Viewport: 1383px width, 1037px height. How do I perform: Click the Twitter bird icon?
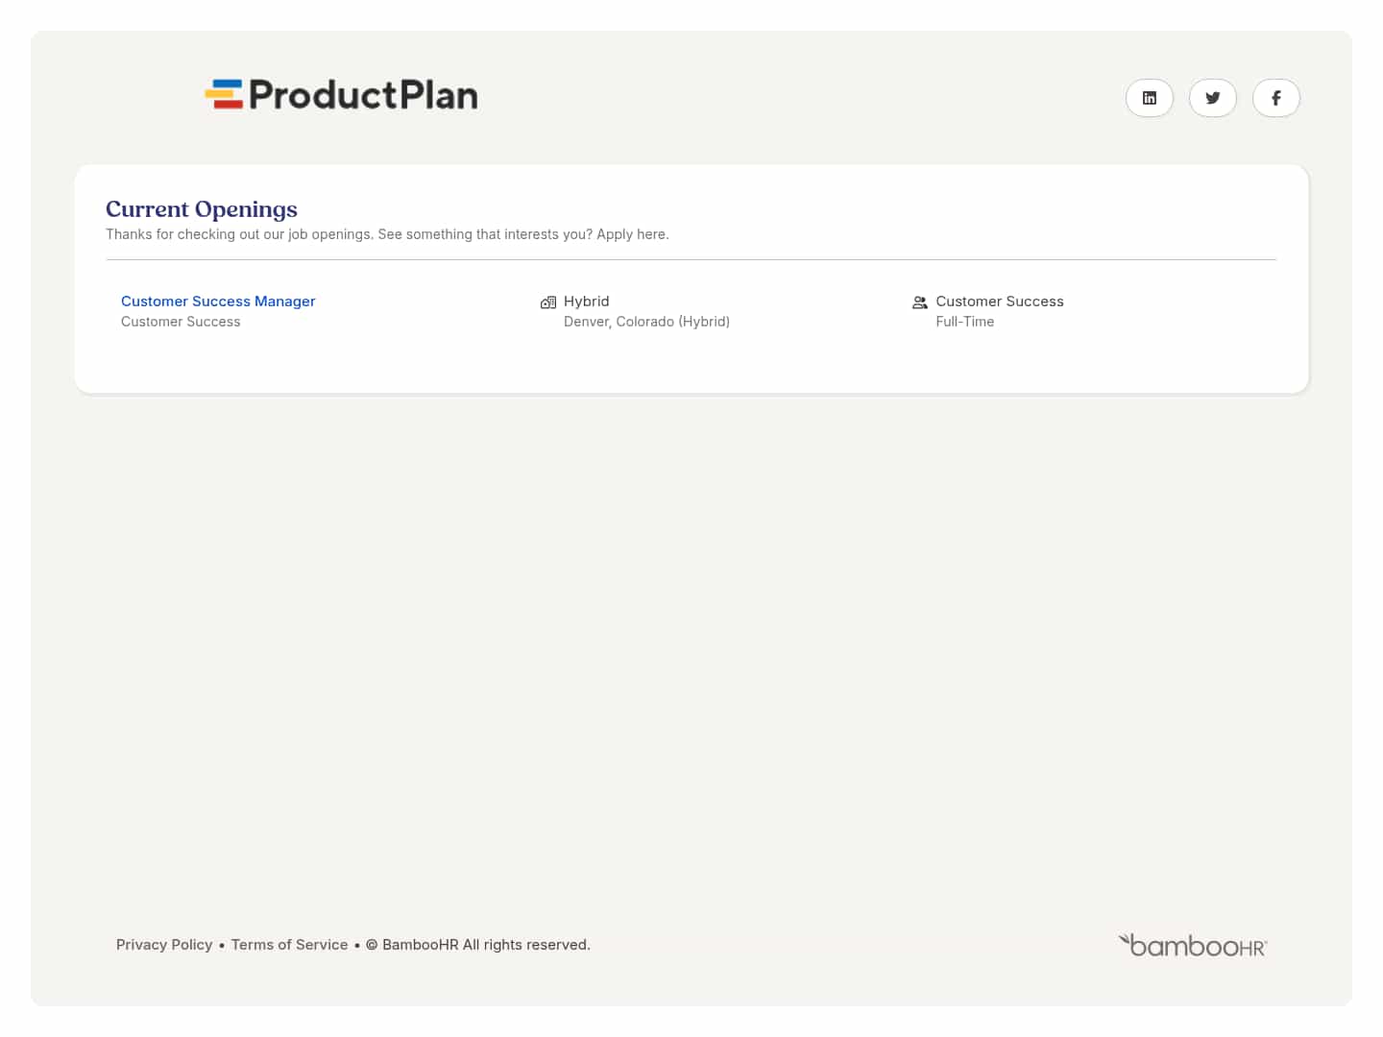(x=1212, y=97)
